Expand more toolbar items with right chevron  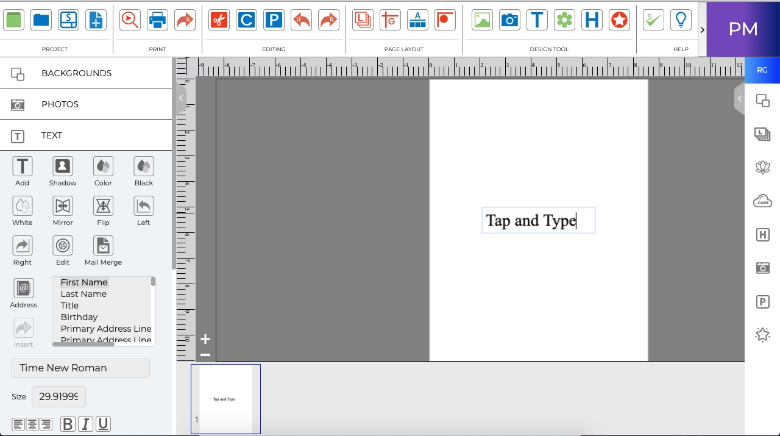tap(703, 29)
